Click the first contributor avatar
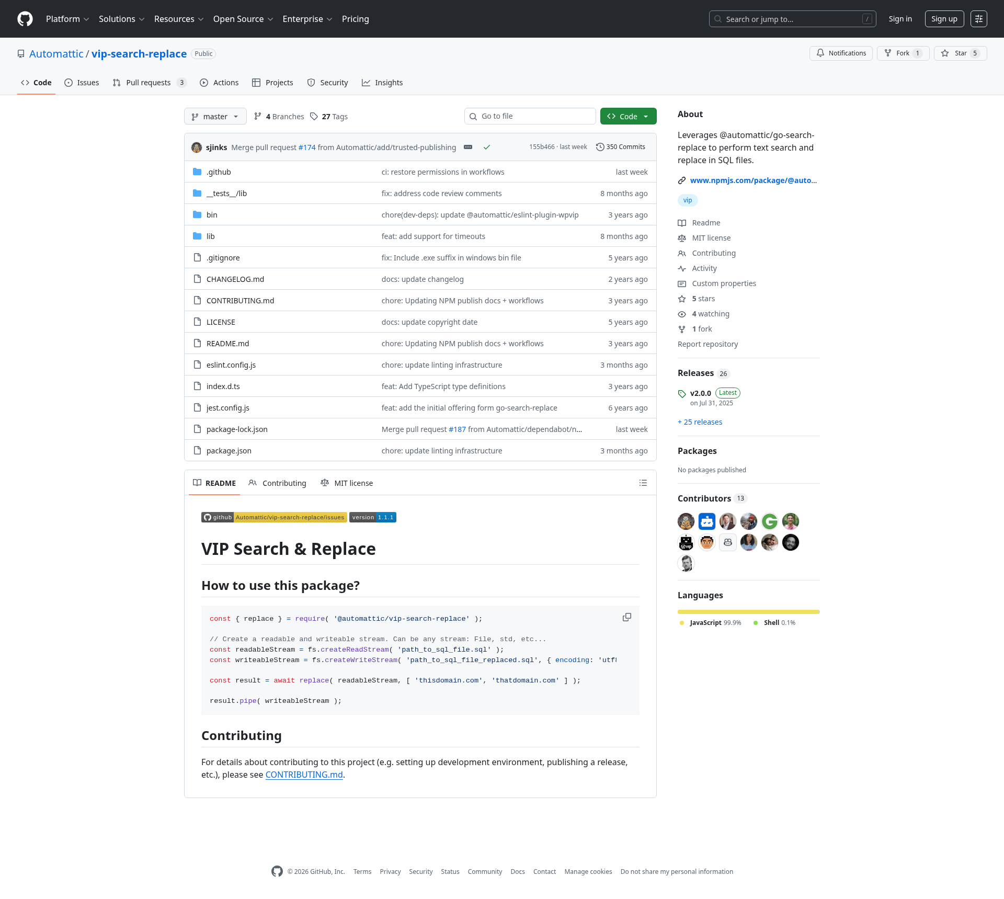Viewport: 1004px width, 899px height. coord(686,521)
